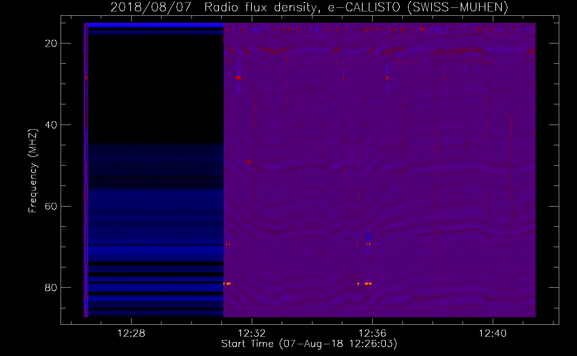The image size is (577, 356).
Task: Click the '60' frequency tick label
Action: click(x=51, y=206)
